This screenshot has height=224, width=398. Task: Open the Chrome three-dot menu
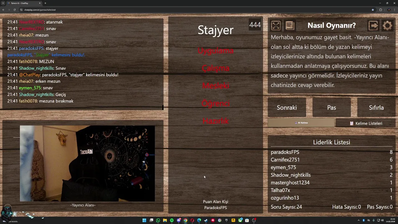click(x=394, y=10)
